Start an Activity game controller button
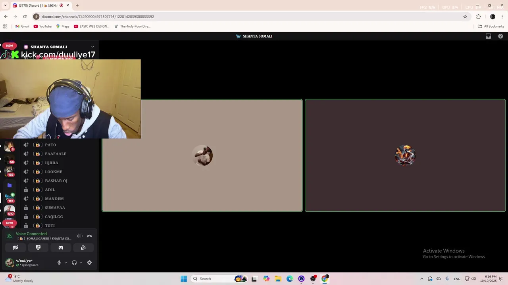Screen dimensions: 508x285 (x=61, y=247)
